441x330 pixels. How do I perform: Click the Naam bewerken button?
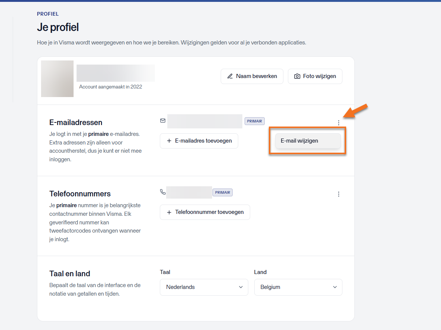pyautogui.click(x=252, y=76)
